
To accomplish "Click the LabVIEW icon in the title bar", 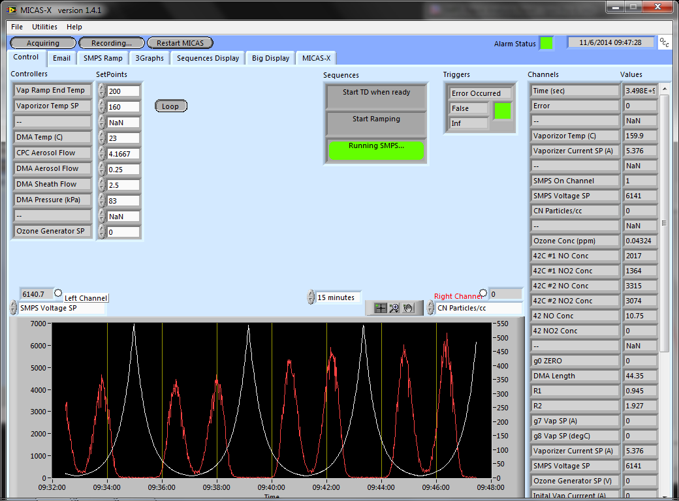I will pyautogui.click(x=11, y=10).
